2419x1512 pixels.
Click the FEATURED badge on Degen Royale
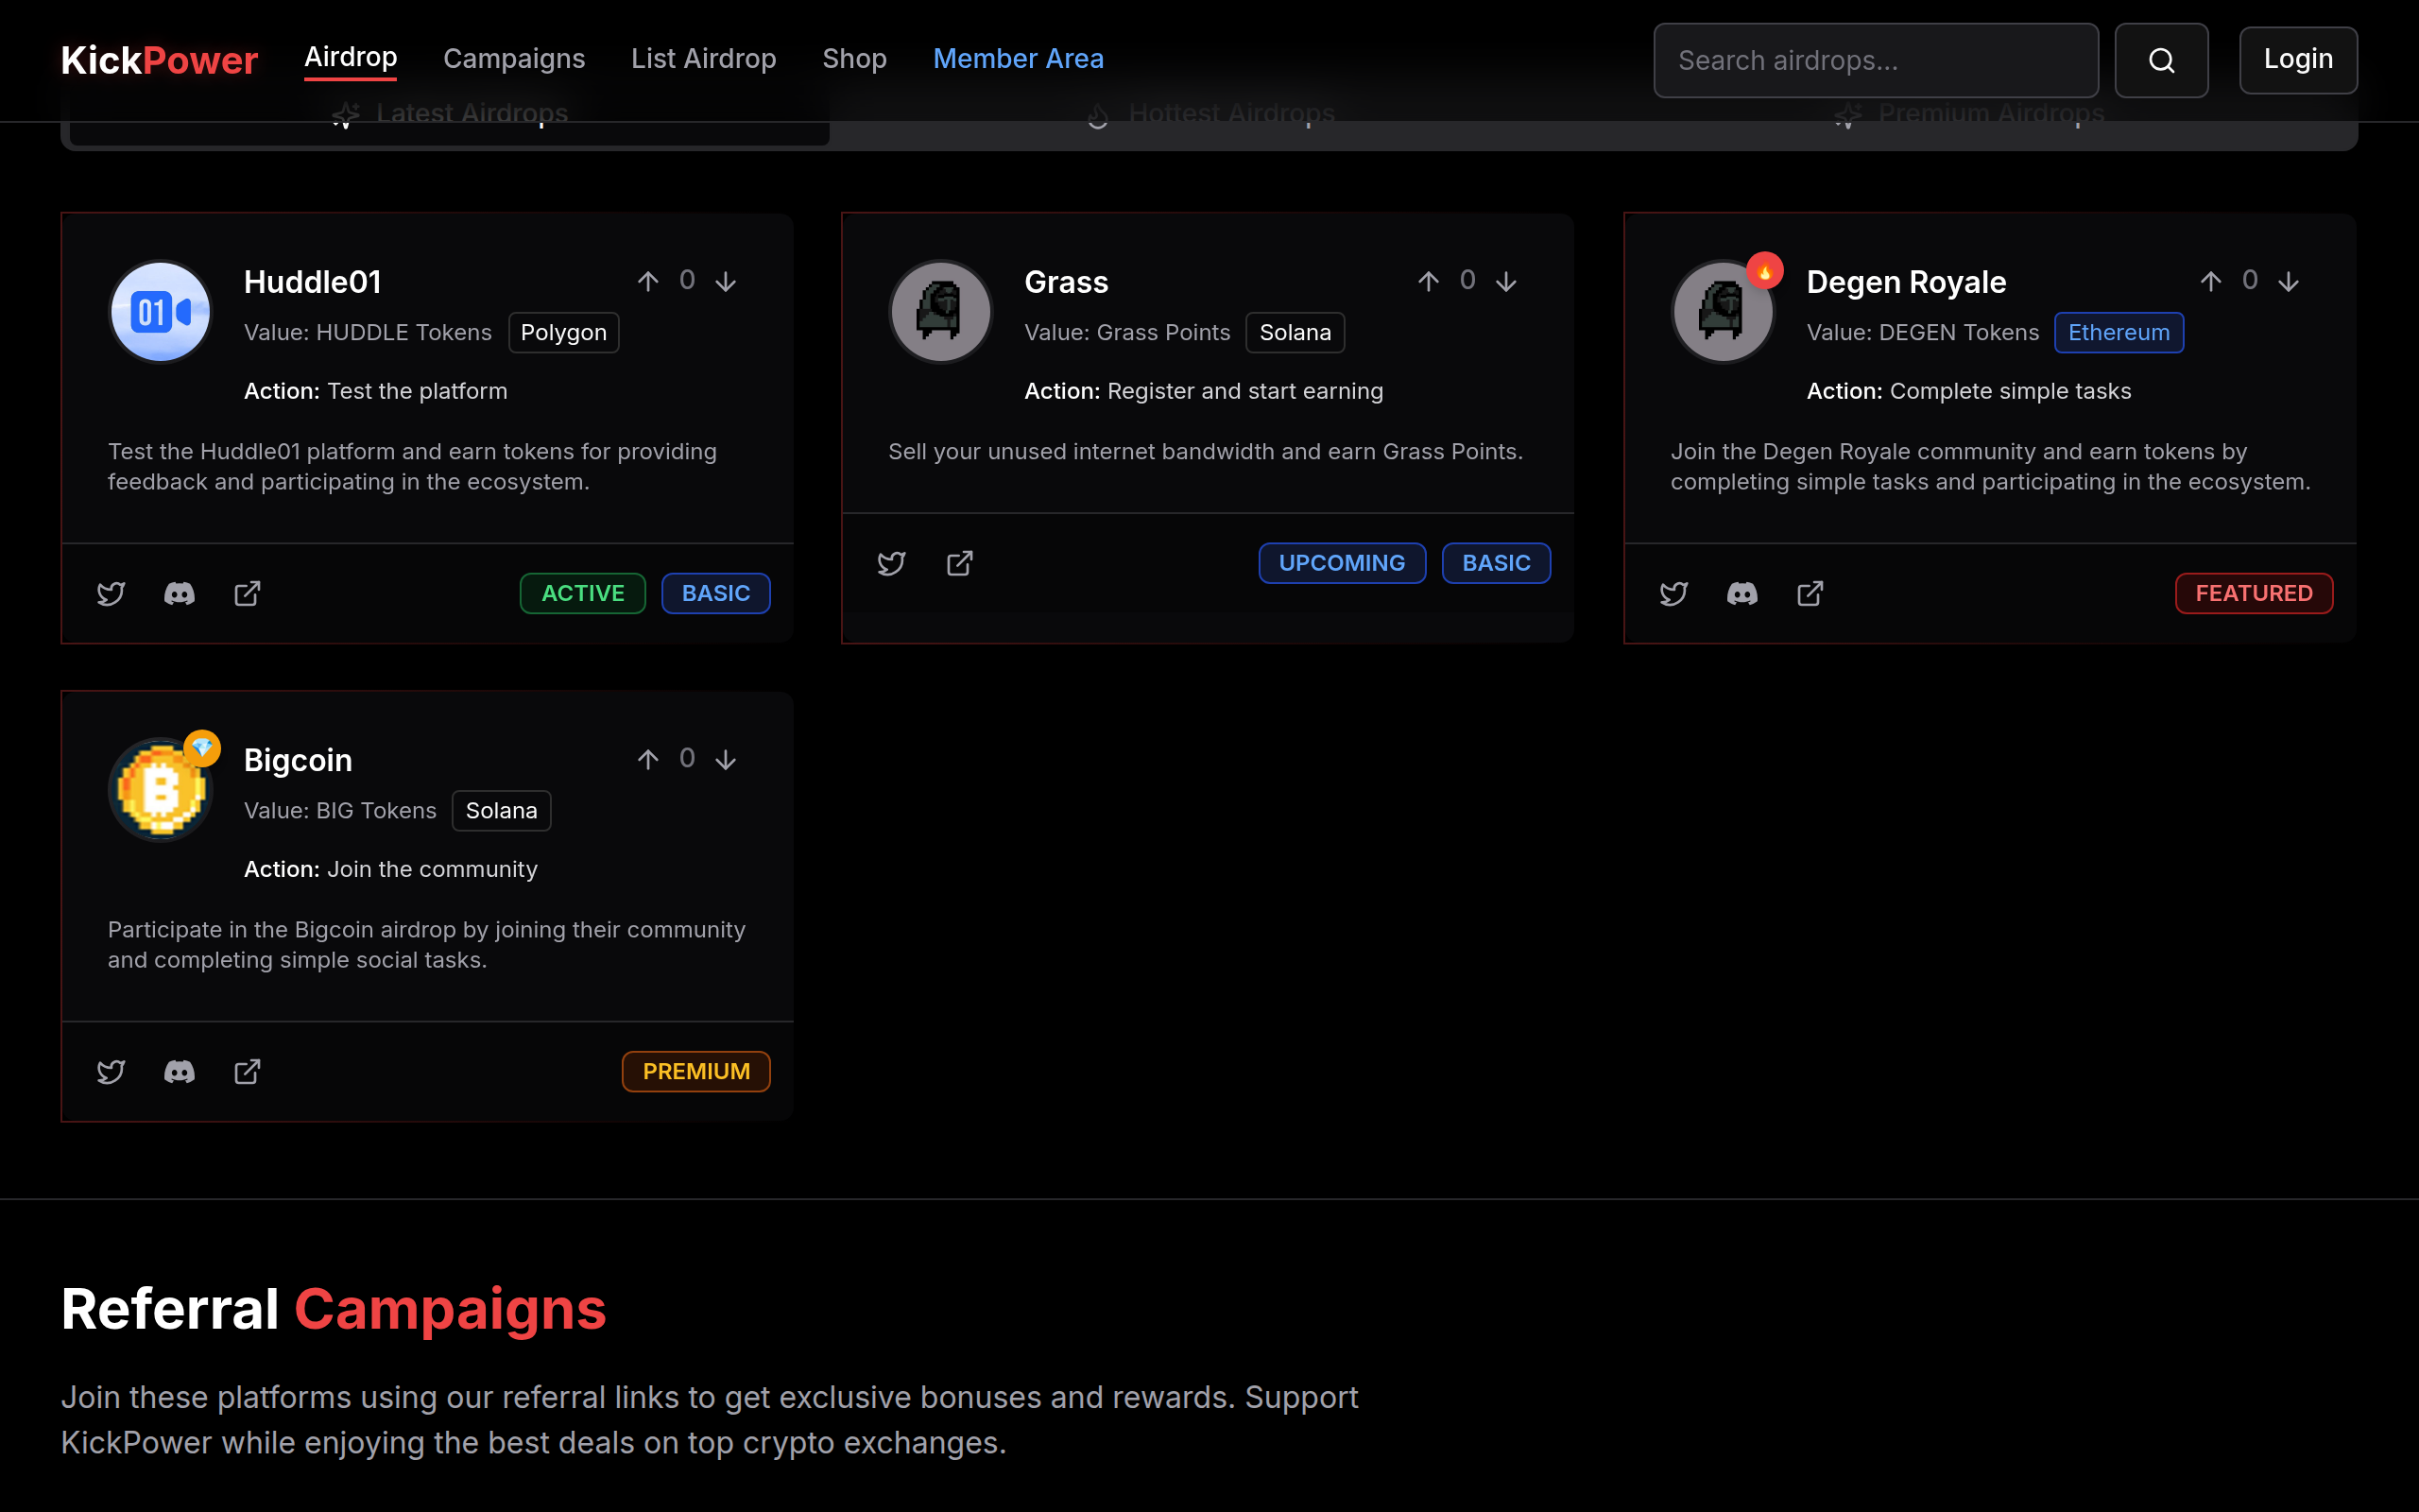click(x=2253, y=593)
